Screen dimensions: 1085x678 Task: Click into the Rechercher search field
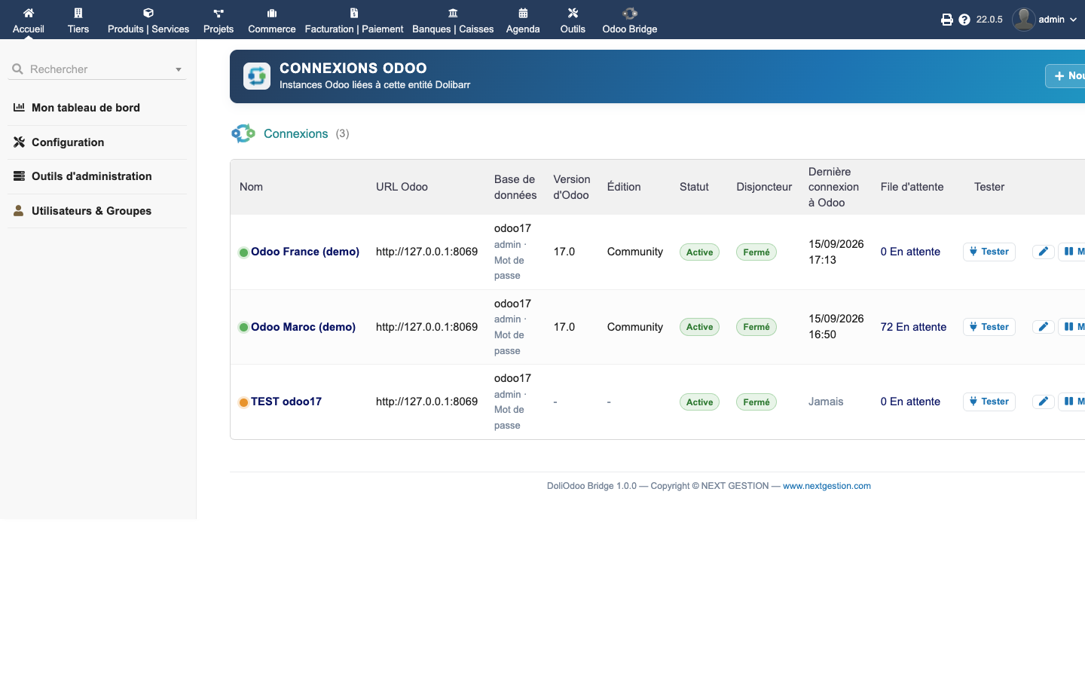pos(98,69)
